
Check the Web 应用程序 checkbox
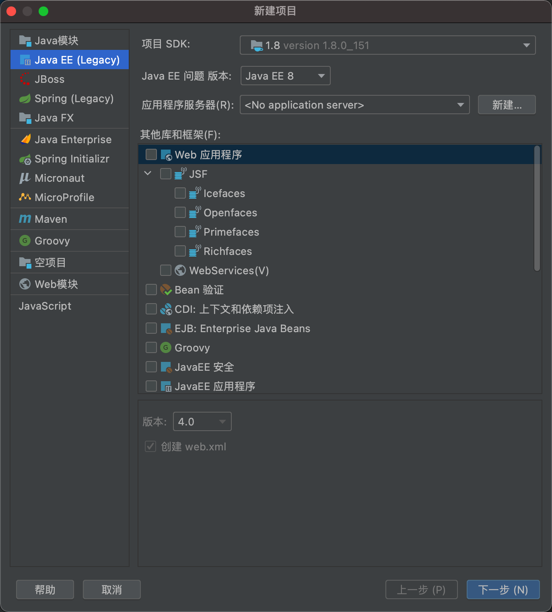(x=151, y=154)
